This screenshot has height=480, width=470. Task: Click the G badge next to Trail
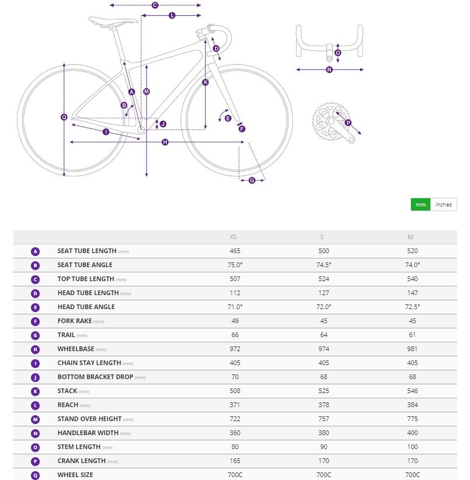pos(35,335)
